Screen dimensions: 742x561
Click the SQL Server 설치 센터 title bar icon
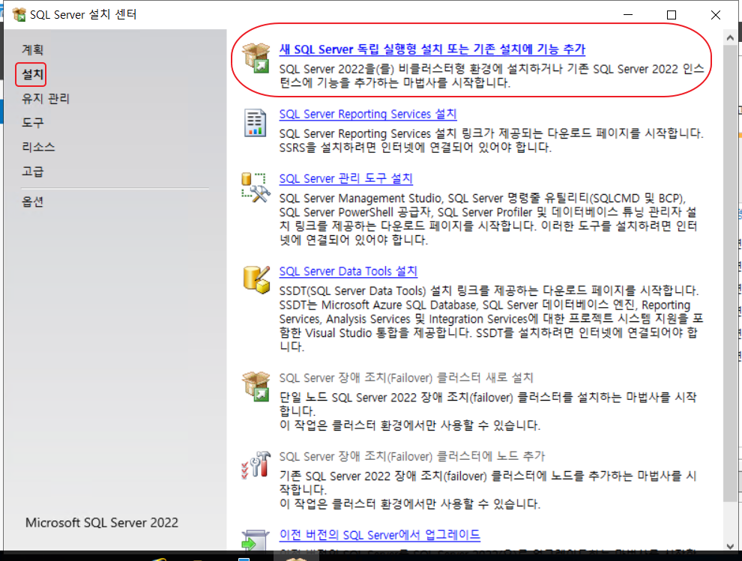click(19, 15)
